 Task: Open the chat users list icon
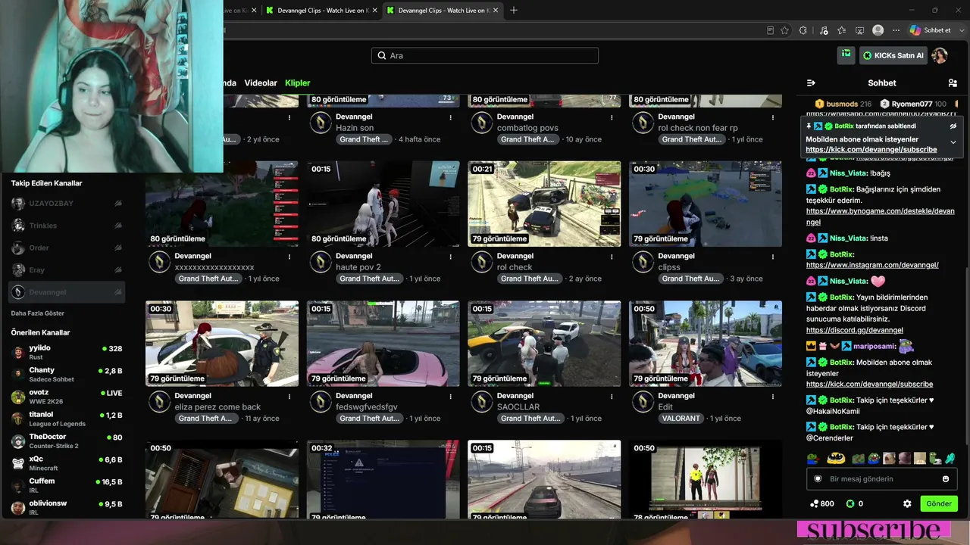coord(953,83)
